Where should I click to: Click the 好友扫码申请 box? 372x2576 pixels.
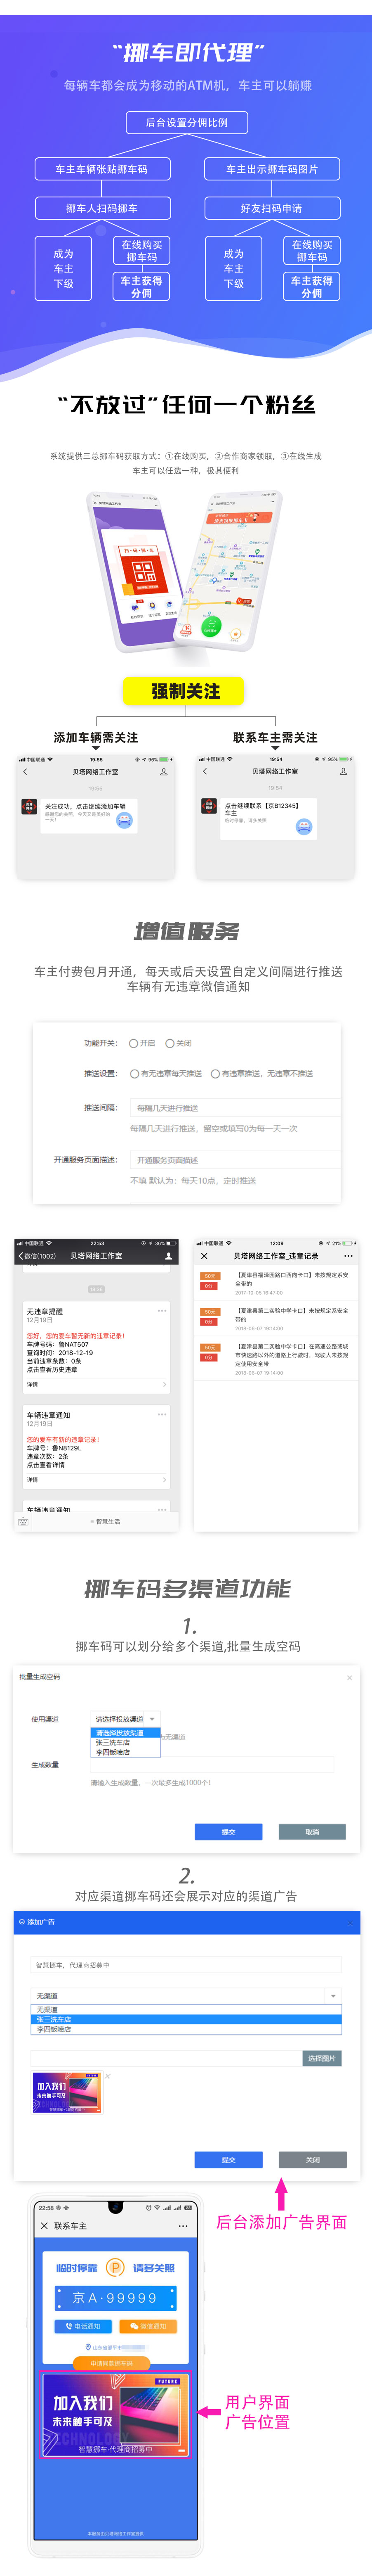tap(272, 208)
